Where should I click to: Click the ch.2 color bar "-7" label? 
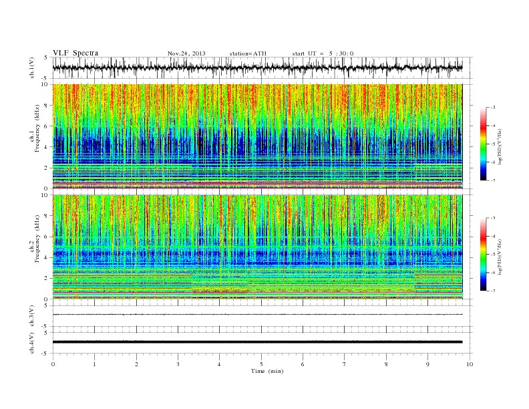pyautogui.click(x=493, y=291)
